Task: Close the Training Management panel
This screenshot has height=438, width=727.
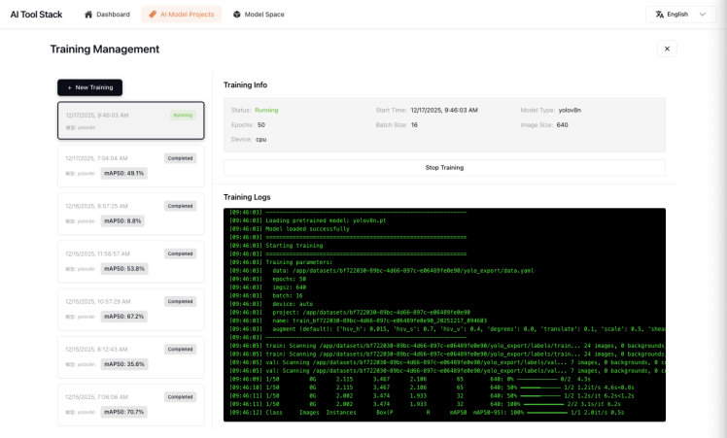Action: click(667, 49)
